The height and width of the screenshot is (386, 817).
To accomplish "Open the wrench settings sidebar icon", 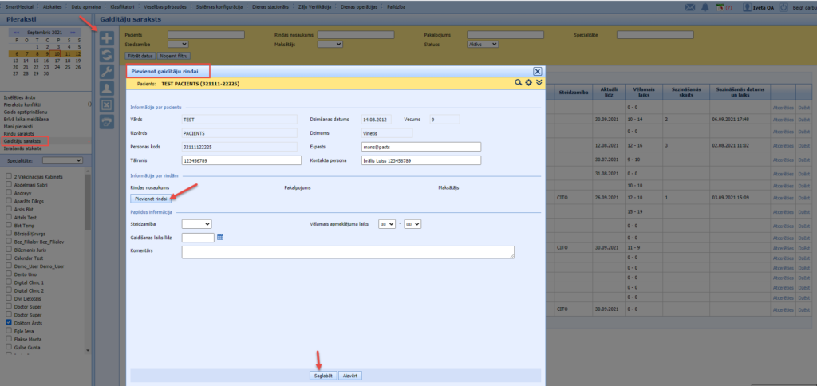I will coord(107,72).
